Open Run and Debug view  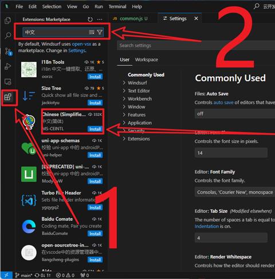(x=7, y=66)
